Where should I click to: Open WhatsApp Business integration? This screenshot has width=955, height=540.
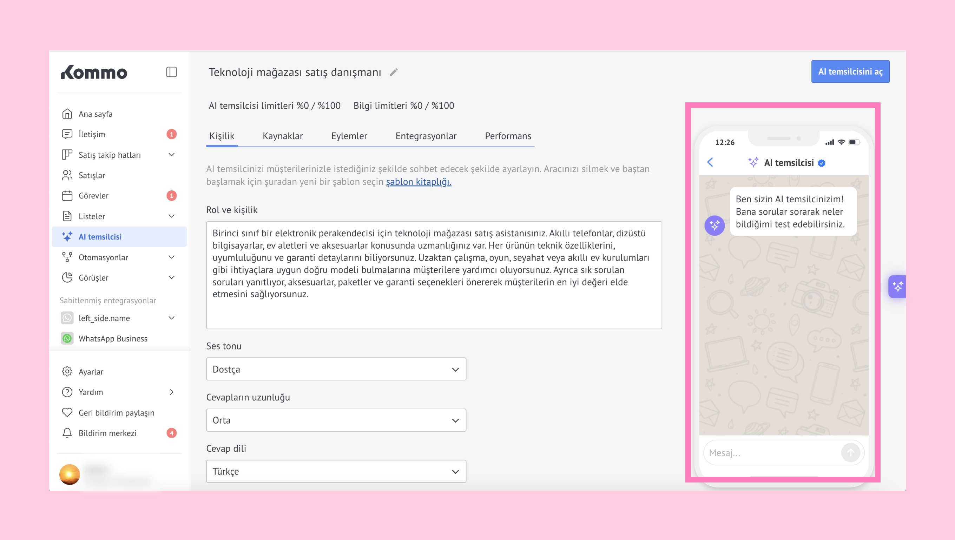(112, 338)
